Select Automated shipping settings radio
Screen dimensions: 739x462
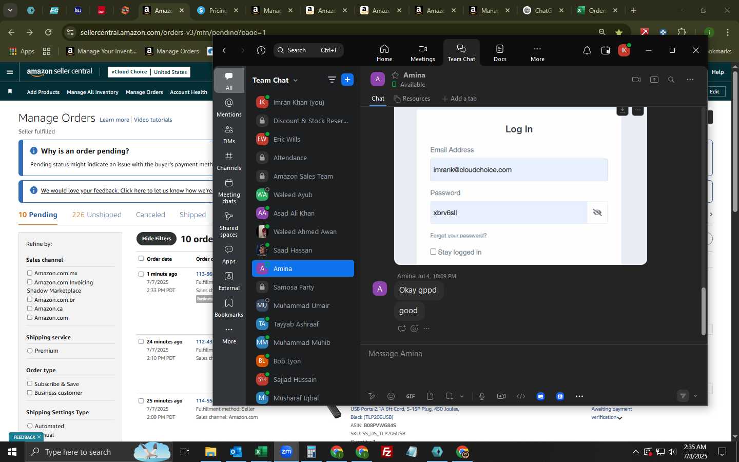30,426
